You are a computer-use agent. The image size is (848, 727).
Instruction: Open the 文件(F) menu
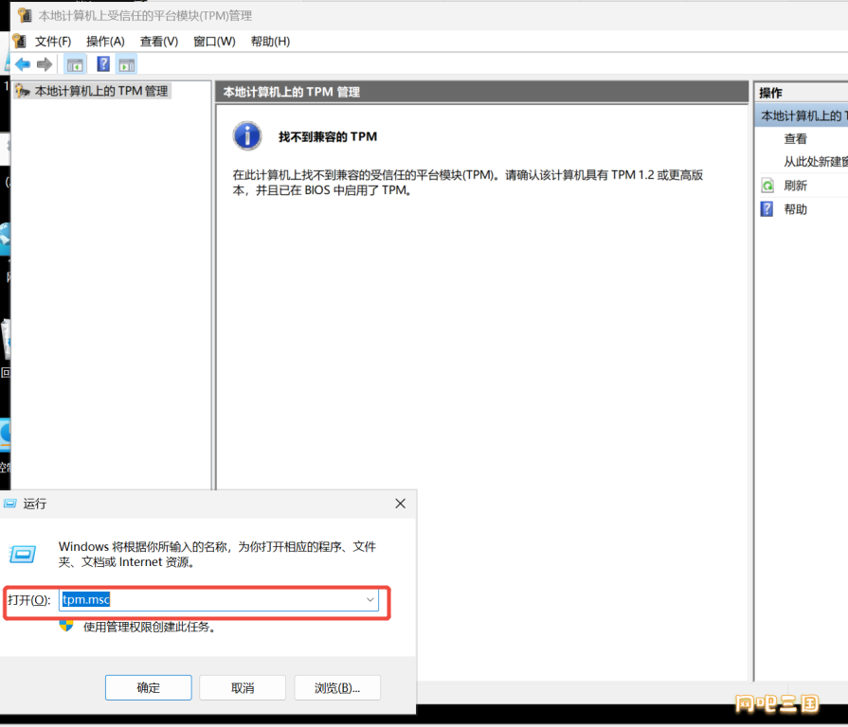coord(53,42)
